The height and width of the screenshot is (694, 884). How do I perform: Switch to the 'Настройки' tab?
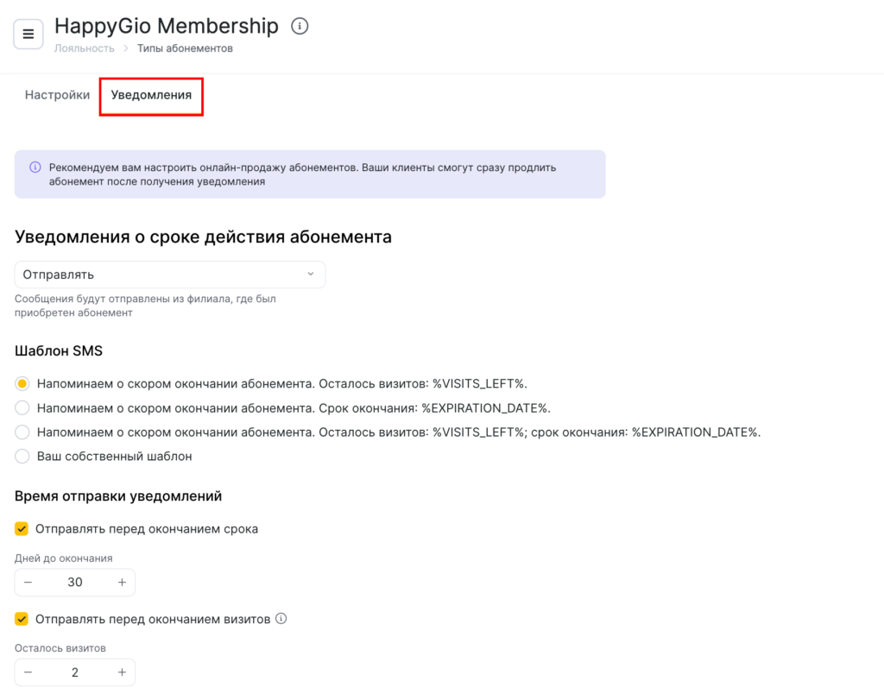tap(57, 95)
